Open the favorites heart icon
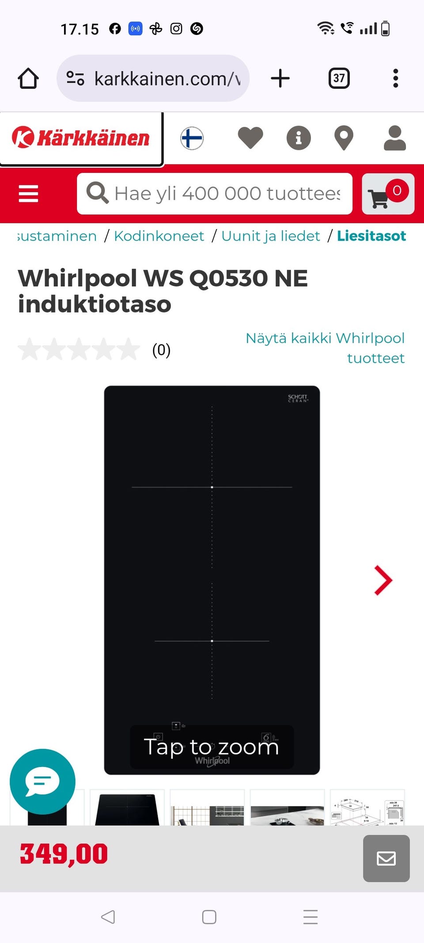 tap(250, 137)
